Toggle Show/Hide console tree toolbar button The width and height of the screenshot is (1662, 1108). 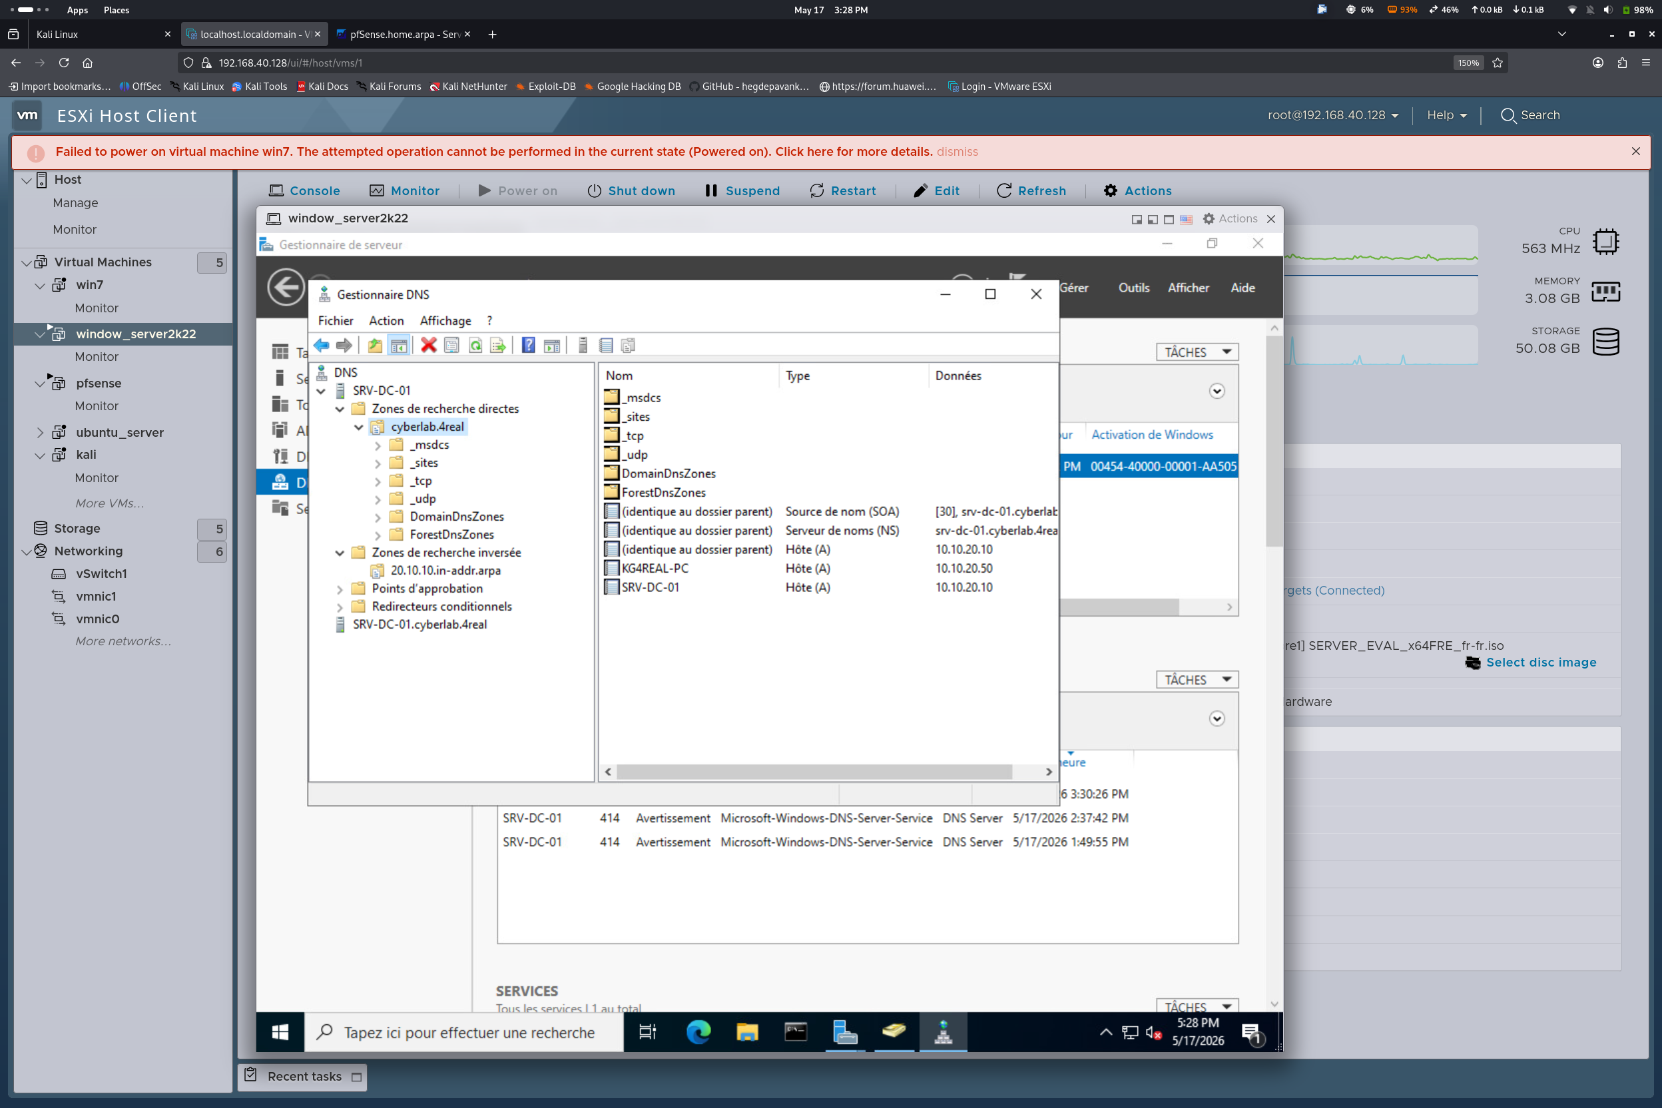tap(399, 346)
